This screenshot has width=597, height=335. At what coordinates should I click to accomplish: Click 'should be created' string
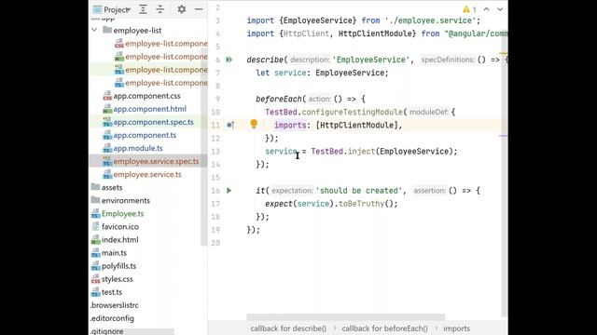click(359, 191)
